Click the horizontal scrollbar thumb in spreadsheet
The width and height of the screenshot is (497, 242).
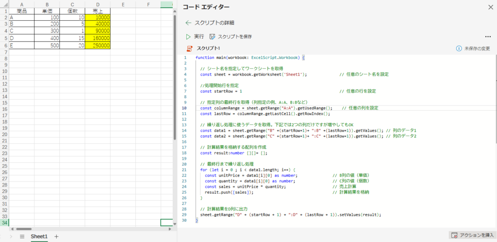24,229
